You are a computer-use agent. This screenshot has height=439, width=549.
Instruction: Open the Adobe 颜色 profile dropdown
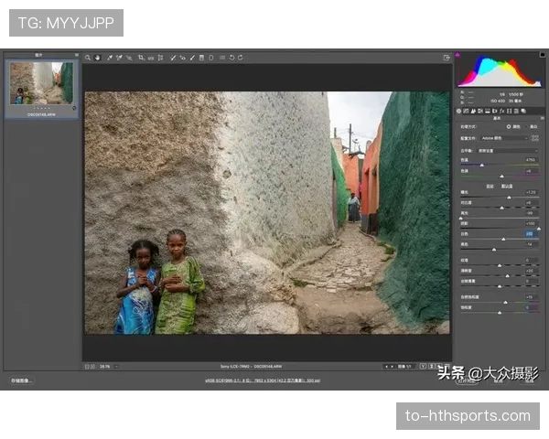pos(504,138)
